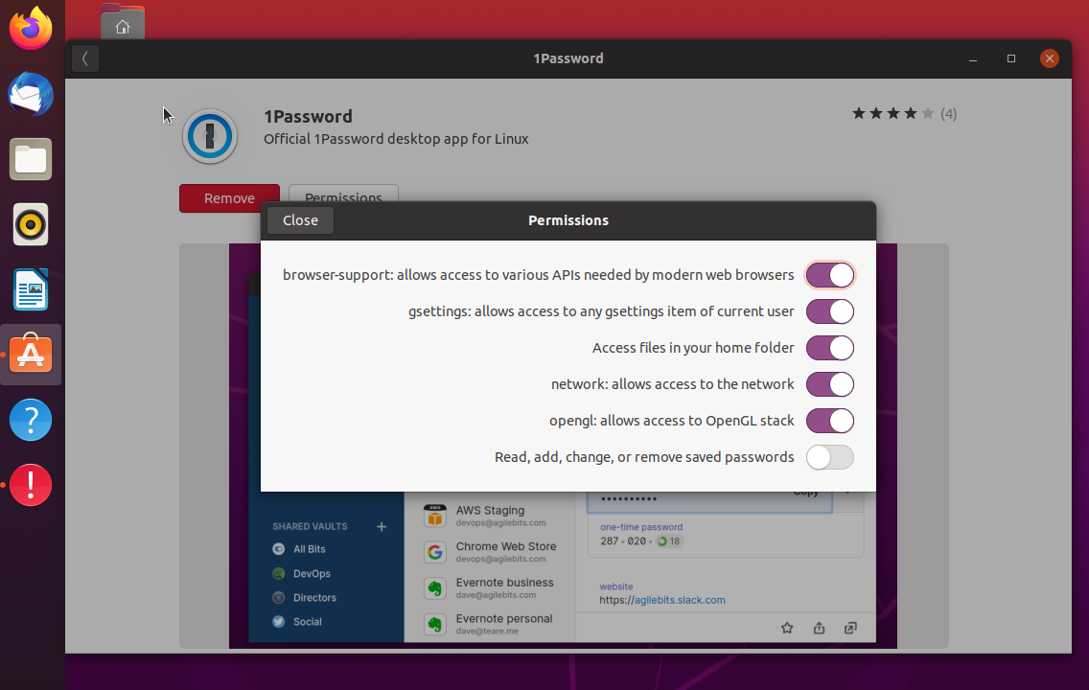Viewport: 1089px width, 690px height.
Task: Click the "(4)" ratings count
Action: click(949, 114)
